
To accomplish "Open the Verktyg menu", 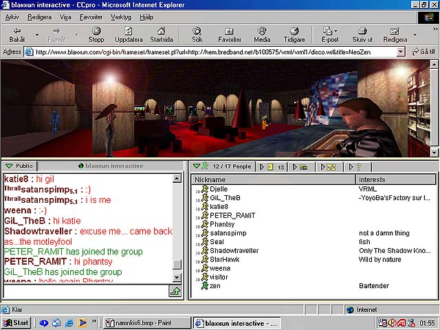I will 121,17.
